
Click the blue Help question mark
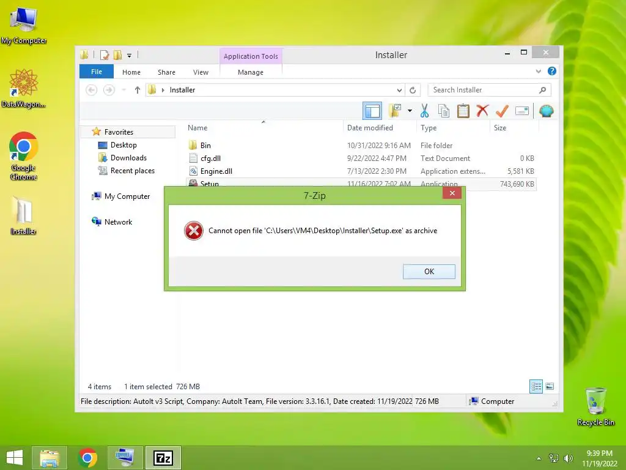click(x=552, y=71)
